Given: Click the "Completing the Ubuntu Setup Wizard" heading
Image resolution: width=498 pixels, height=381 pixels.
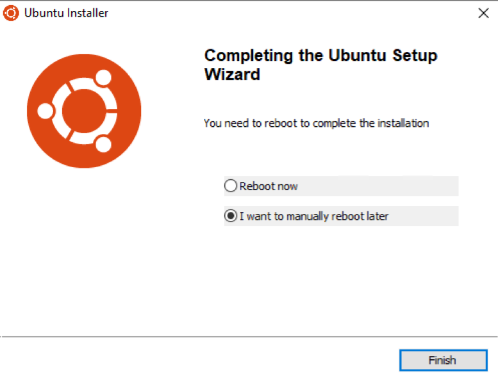Looking at the screenshot, I should click(320, 65).
